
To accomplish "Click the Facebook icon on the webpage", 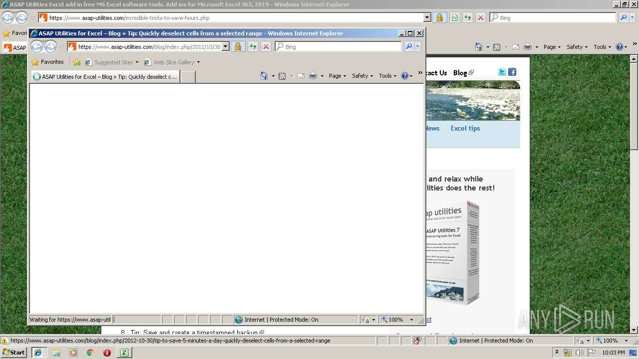I will point(512,72).
